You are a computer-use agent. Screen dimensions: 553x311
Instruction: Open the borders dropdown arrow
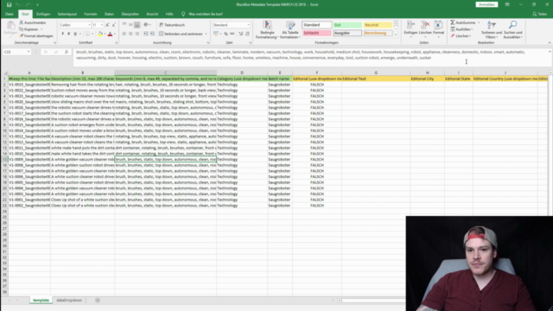point(92,34)
